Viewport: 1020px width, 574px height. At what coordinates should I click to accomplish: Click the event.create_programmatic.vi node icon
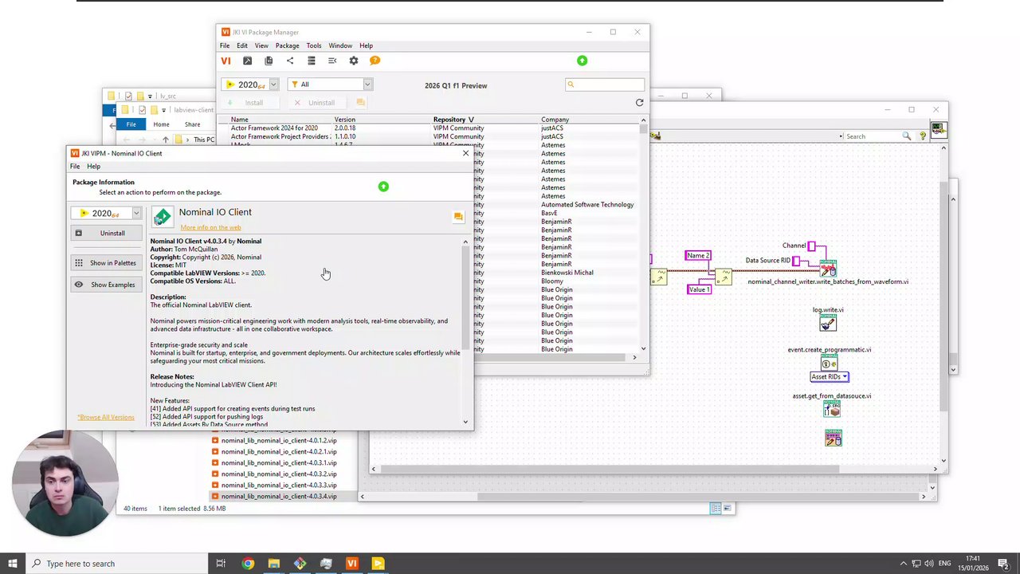pyautogui.click(x=829, y=363)
